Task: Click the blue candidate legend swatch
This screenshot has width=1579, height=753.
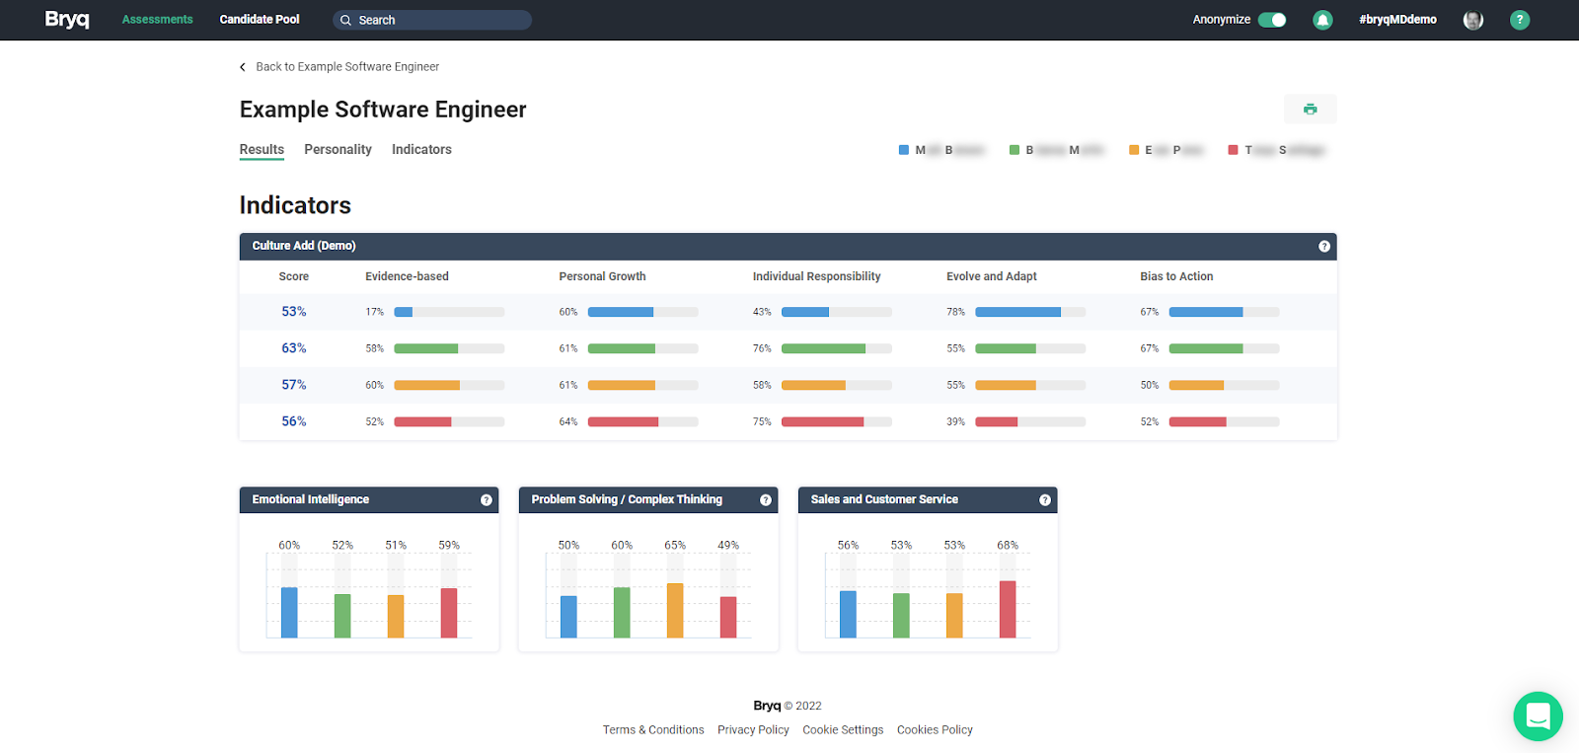Action: point(904,150)
